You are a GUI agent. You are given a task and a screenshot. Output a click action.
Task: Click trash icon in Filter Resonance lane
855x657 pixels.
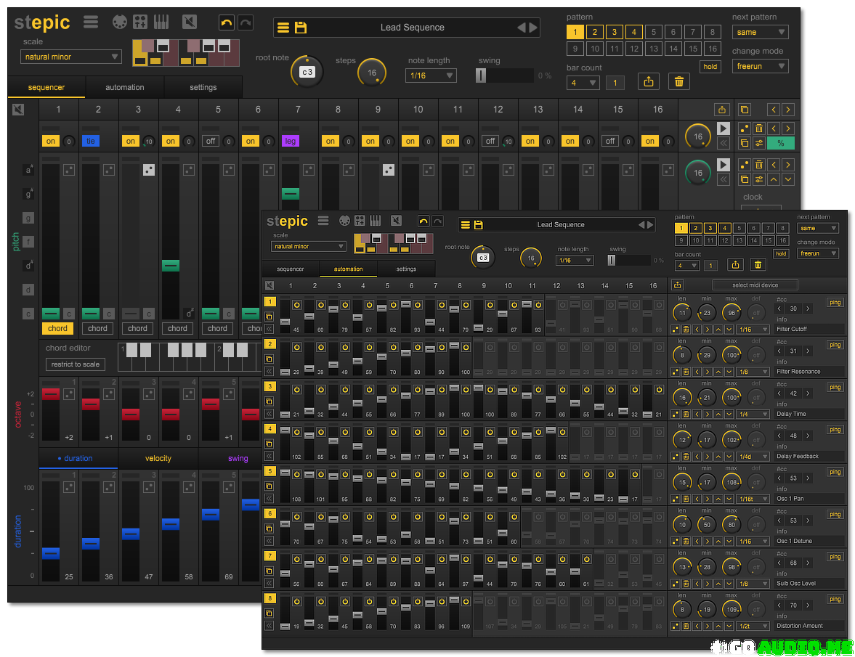[686, 372]
